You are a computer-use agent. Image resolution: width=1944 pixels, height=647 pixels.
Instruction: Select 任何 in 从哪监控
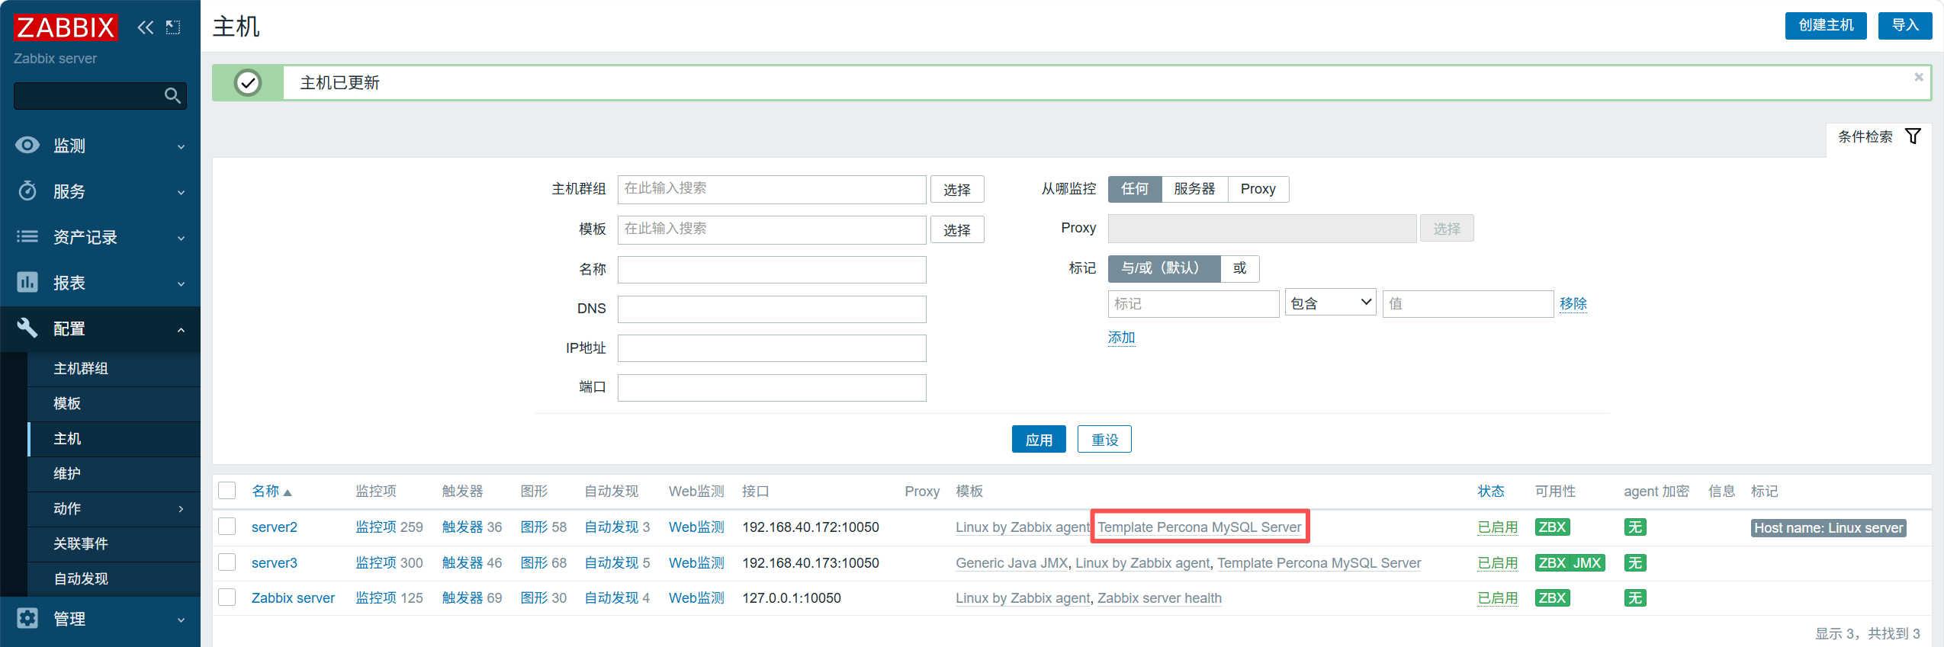point(1135,189)
